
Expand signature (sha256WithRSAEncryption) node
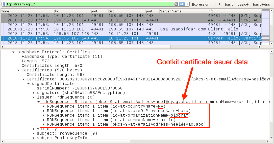click(34, 93)
